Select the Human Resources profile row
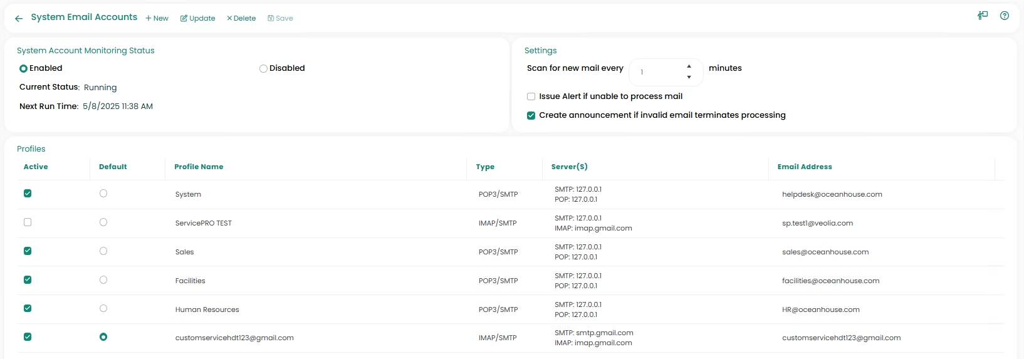 click(x=207, y=310)
